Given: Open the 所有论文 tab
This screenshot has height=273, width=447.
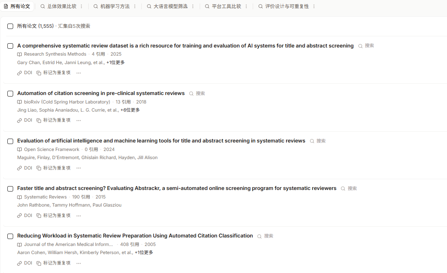Looking at the screenshot, I should [17, 6].
